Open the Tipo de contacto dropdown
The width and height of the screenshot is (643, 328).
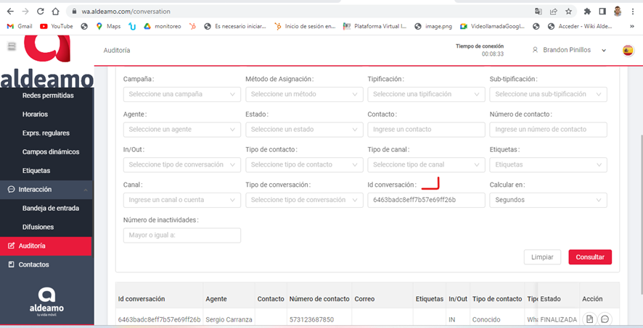coord(304,165)
